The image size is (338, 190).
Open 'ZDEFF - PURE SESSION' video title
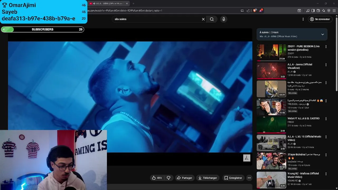coord(303,48)
